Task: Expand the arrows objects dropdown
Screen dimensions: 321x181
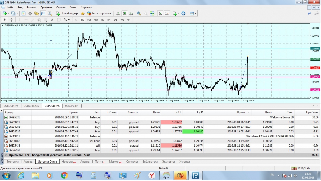Action: [x=69, y=20]
